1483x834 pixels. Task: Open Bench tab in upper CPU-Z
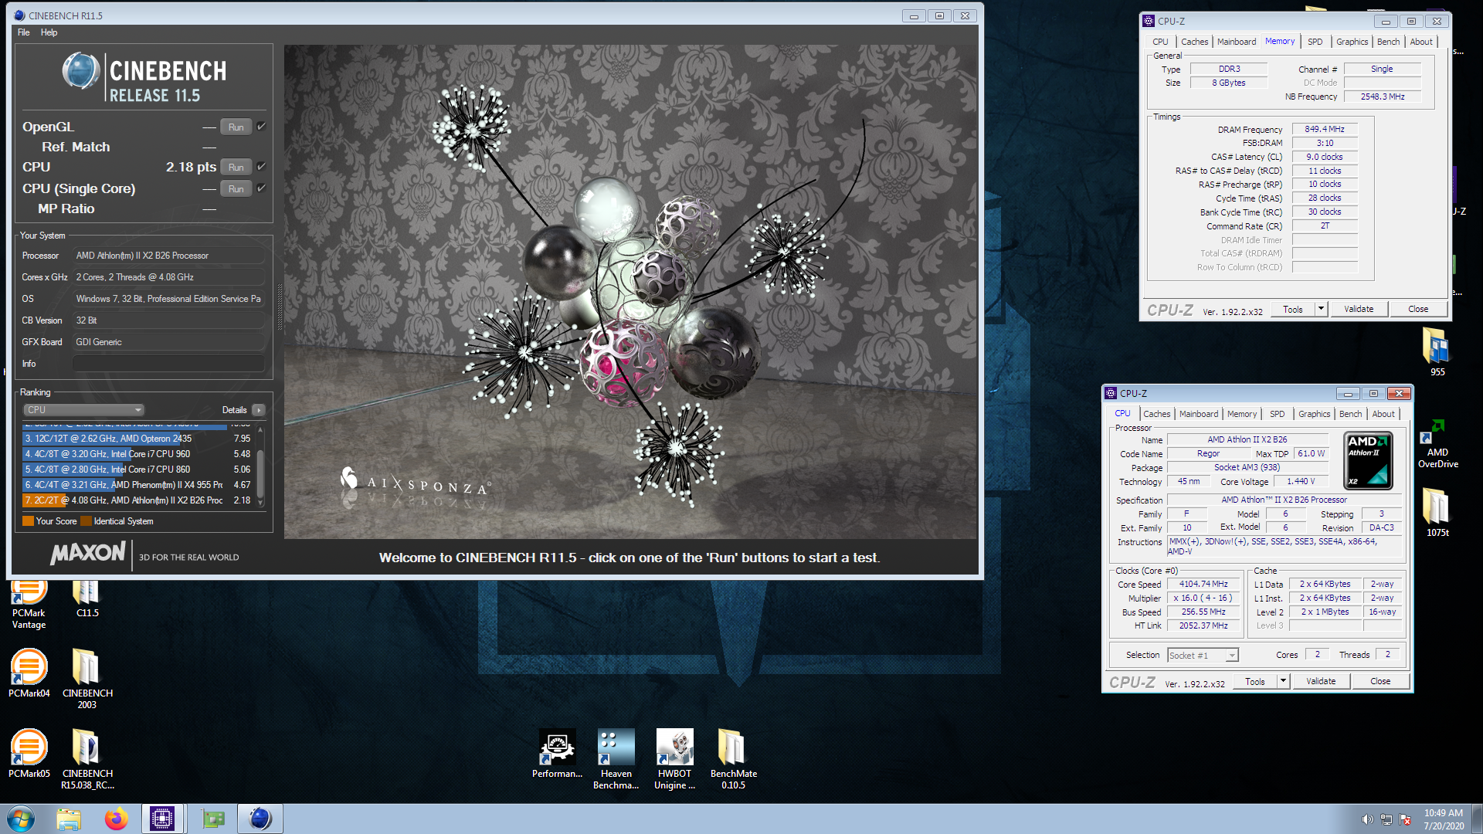point(1388,42)
